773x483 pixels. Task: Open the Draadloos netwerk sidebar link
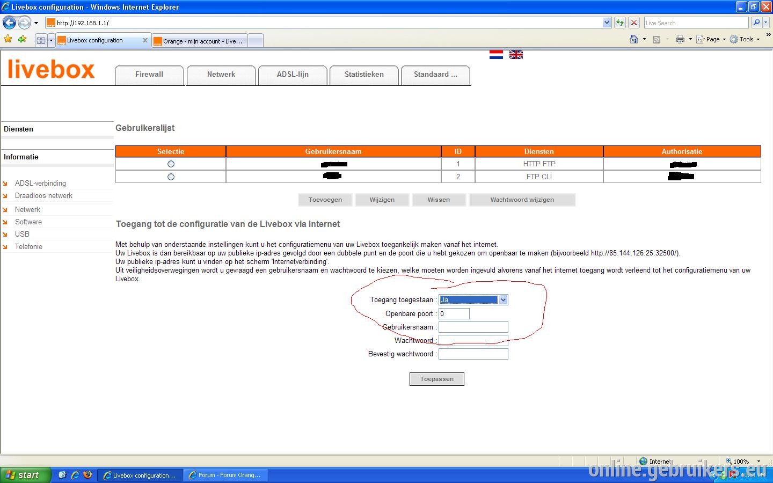coord(43,195)
